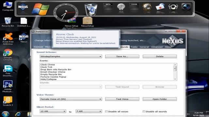
Task: Select Email Checker Chime event
Action: point(53,72)
